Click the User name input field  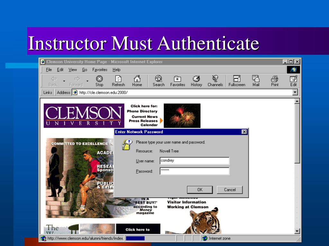tap(194, 161)
